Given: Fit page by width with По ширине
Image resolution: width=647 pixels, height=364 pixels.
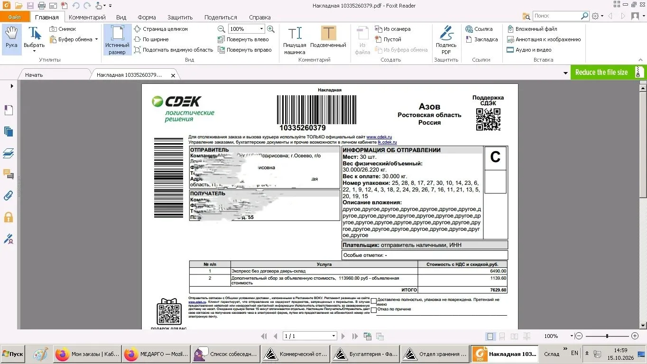Looking at the screenshot, I should [x=151, y=39].
